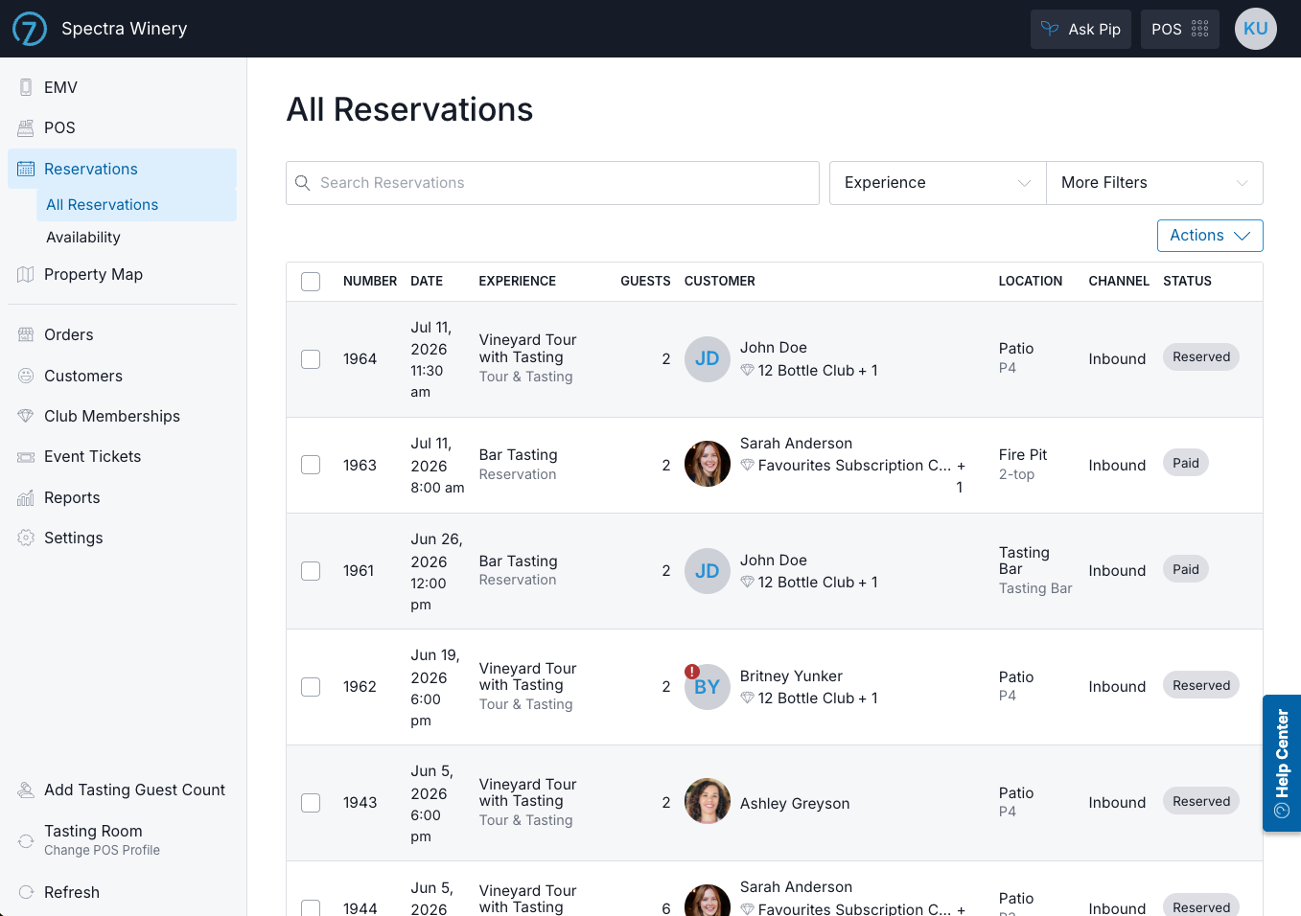Viewport: 1301px width, 916px height.
Task: Click the POS button in top bar
Action: (1180, 29)
